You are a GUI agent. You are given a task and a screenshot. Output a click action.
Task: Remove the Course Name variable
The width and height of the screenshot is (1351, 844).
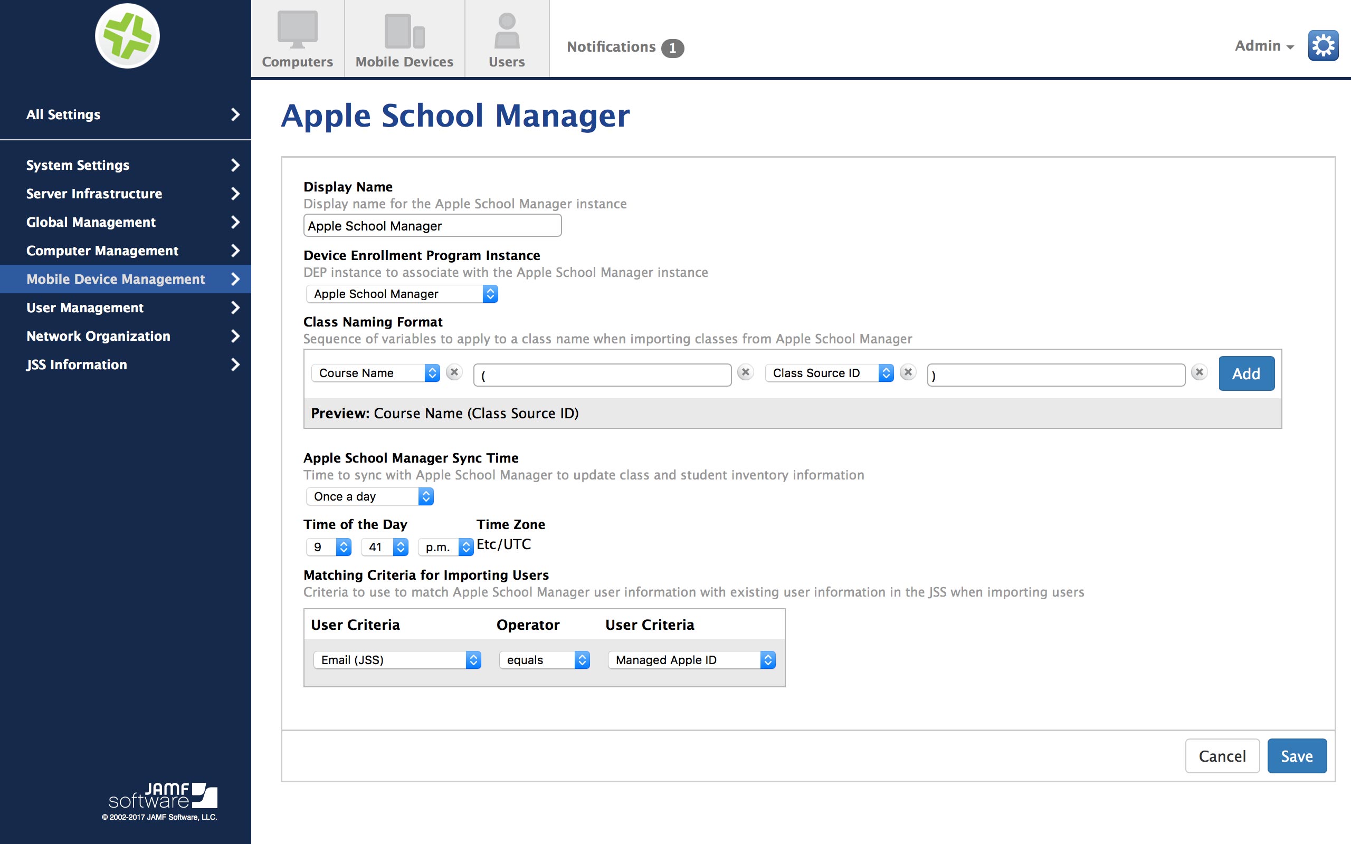click(x=454, y=372)
